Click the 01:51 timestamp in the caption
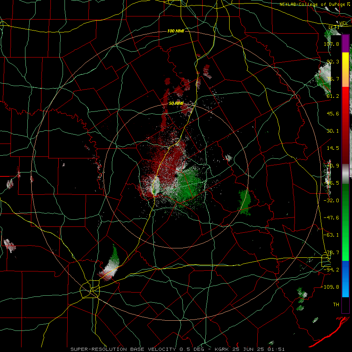The image size is (352, 352). tap(276, 349)
